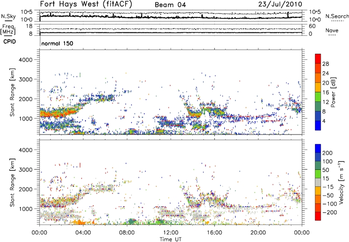Click the '12:00' time axis tick label
349x242 pixels.
click(171, 233)
